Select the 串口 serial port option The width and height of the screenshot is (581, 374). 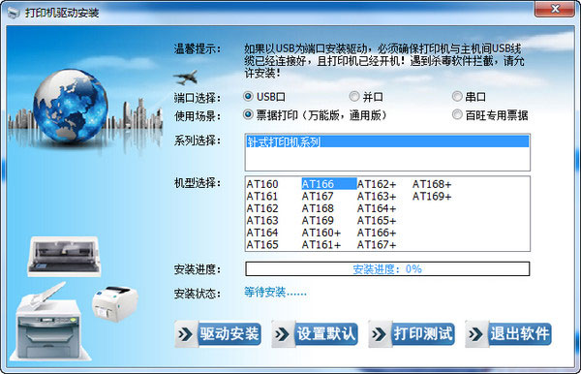pyautogui.click(x=457, y=97)
